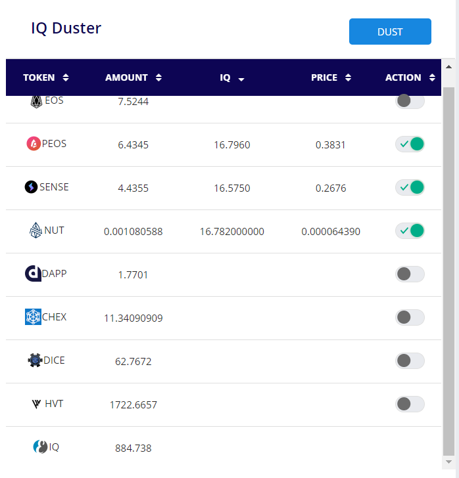459x478 pixels.
Task: Click the DAPP token logo
Action: (x=33, y=273)
